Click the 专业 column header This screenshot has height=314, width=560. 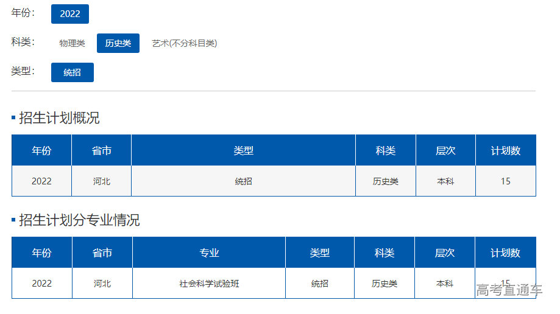tap(209, 253)
